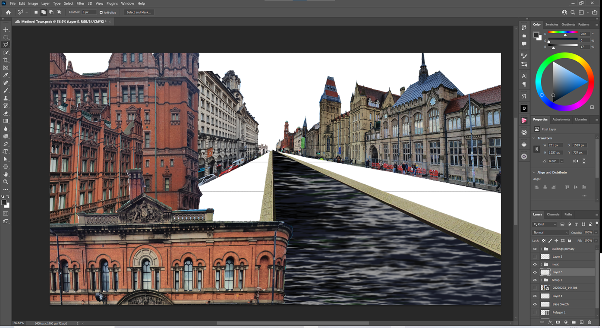The height and width of the screenshot is (328, 602).
Task: Click the Hue slider in Color panel
Action: pos(563,32)
